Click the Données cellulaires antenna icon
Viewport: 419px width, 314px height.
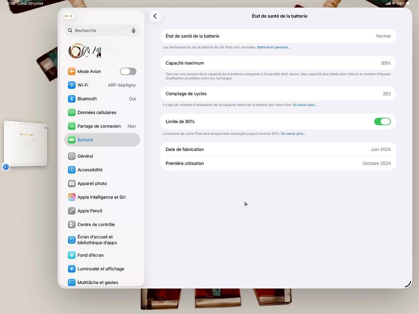[71, 112]
